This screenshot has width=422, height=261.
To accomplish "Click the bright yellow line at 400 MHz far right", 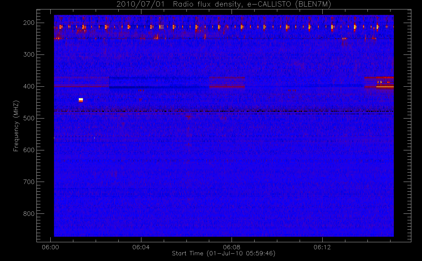I will pyautogui.click(x=385, y=87).
